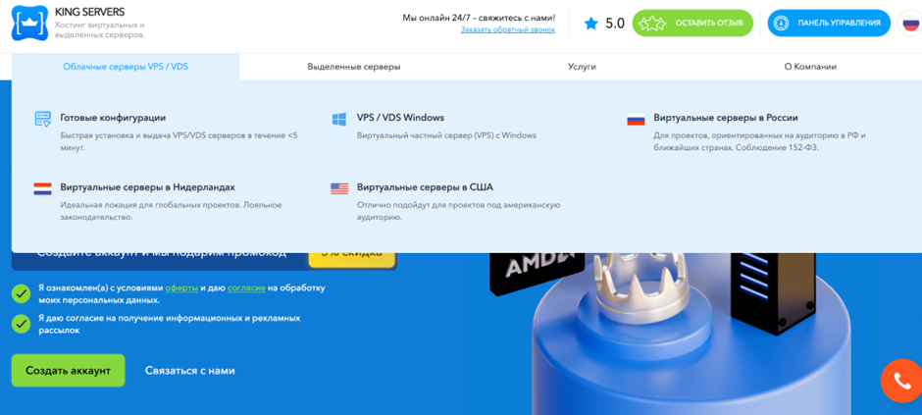Open the Russian flag language selector
The width and height of the screenshot is (922, 415).
pos(910,24)
